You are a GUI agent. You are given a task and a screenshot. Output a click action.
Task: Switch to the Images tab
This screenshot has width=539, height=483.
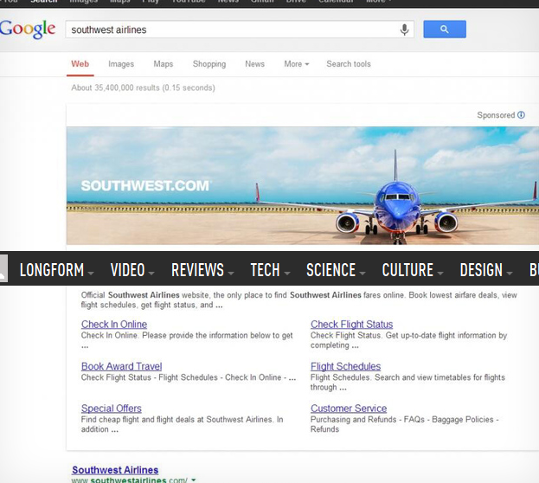pyautogui.click(x=121, y=64)
